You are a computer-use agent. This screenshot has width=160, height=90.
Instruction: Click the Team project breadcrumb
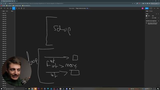point(72,8)
